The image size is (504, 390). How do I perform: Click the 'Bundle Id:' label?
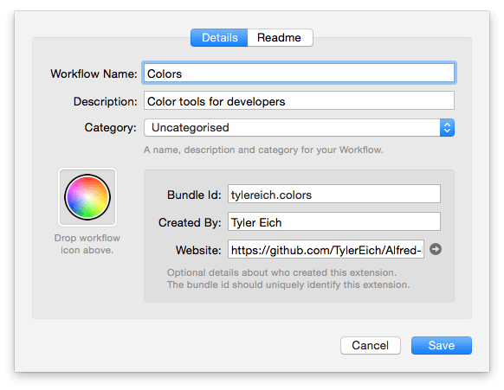coord(194,195)
